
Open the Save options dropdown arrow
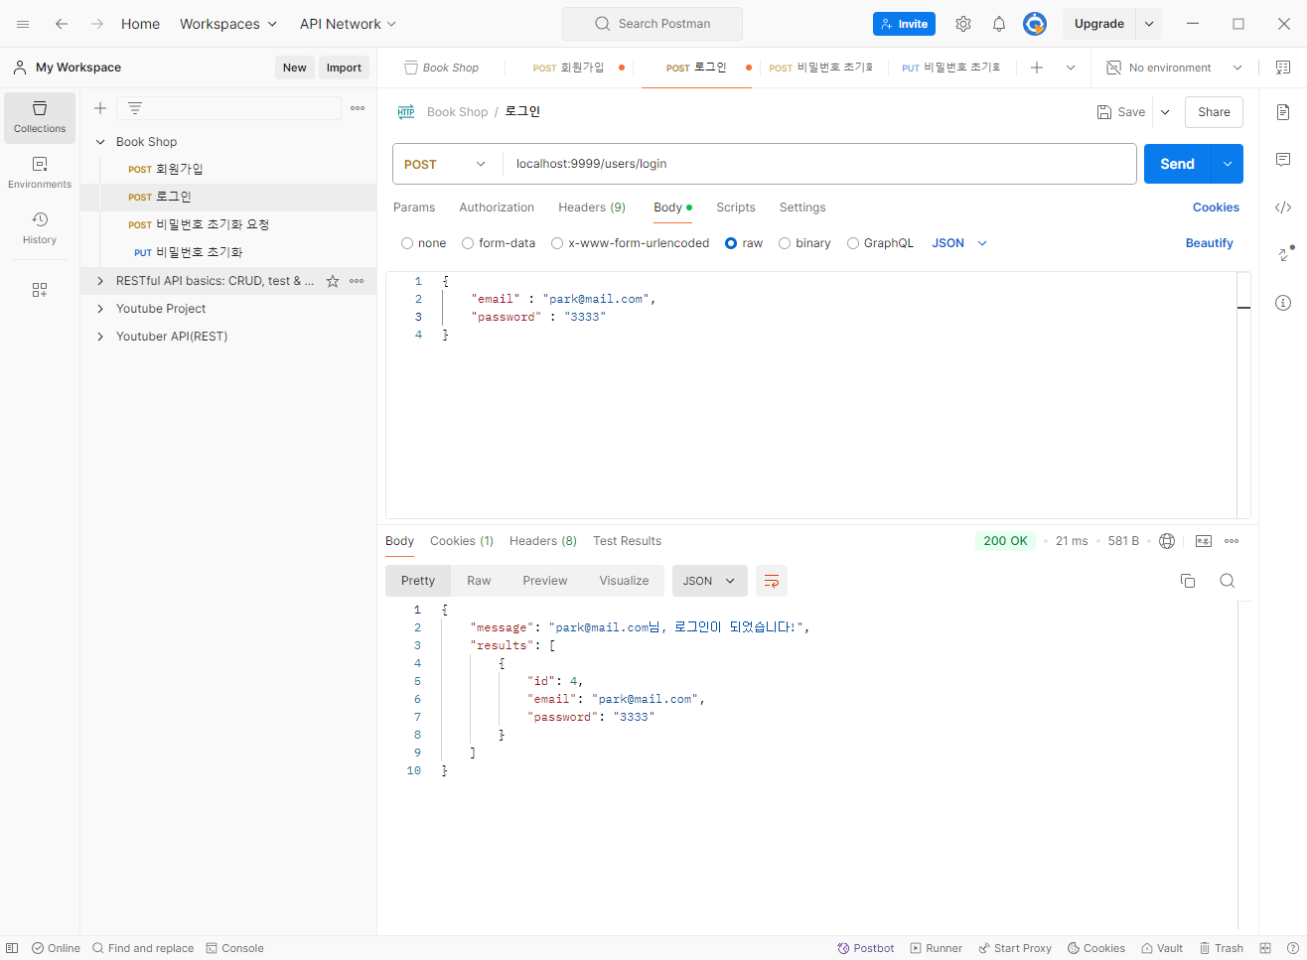coord(1166,112)
